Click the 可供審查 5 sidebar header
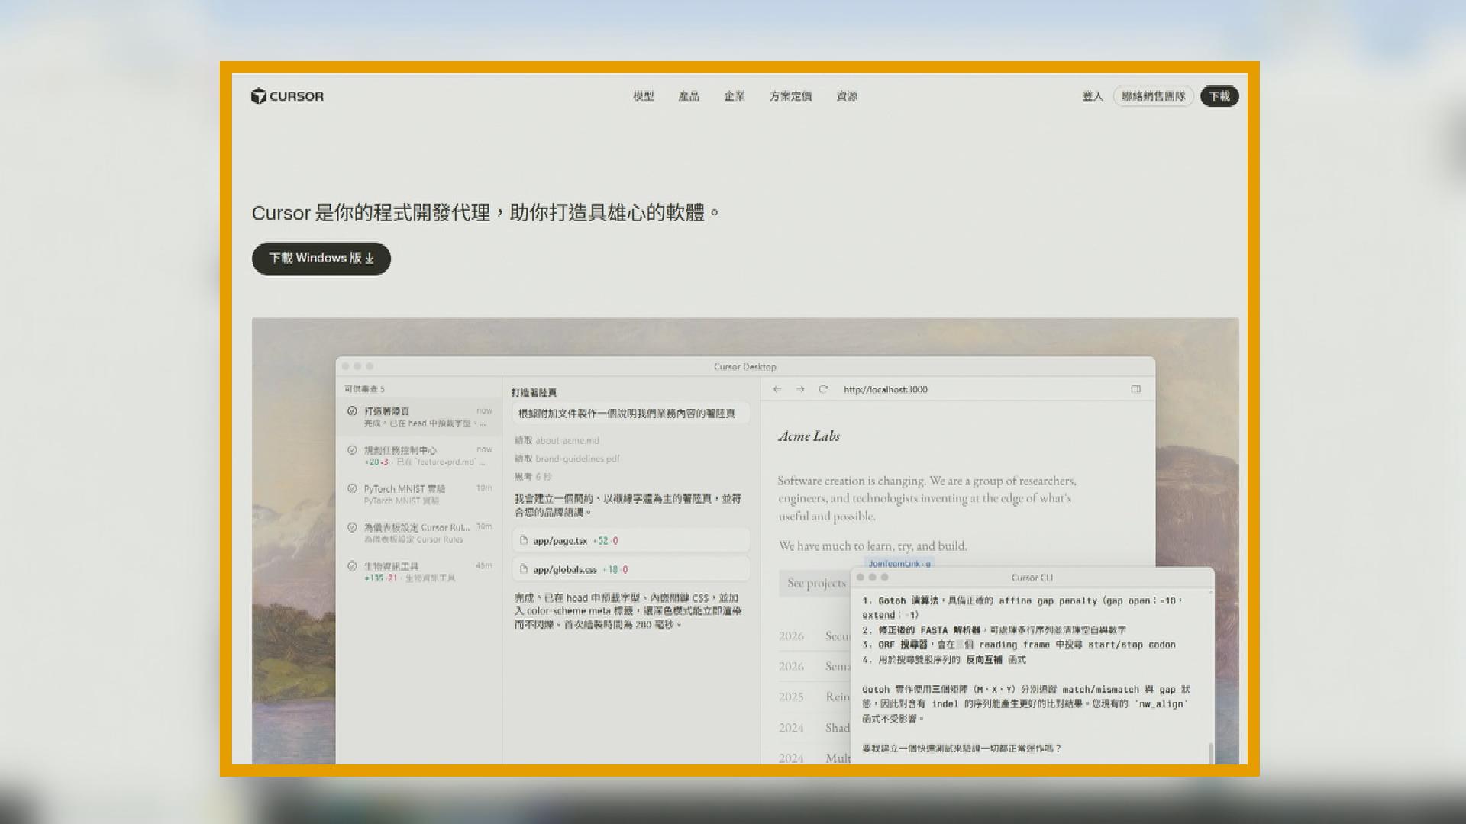1466x824 pixels. pyautogui.click(x=364, y=389)
